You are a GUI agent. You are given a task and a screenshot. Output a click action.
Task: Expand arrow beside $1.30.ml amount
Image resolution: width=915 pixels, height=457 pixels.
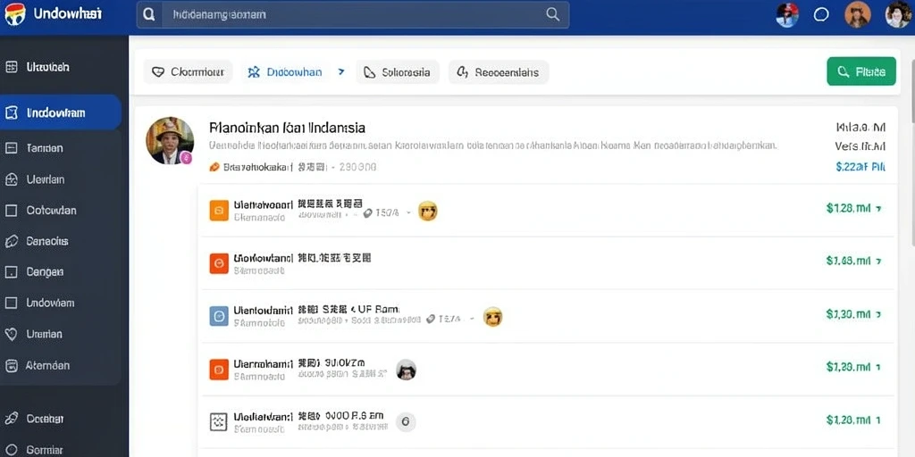pos(879,314)
